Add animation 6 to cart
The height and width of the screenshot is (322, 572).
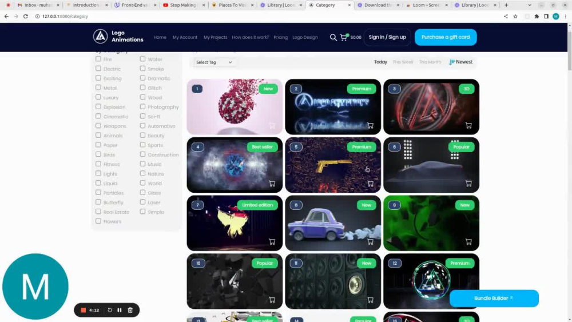(468, 184)
